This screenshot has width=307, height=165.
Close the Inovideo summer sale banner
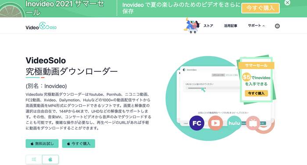click(x=287, y=3)
